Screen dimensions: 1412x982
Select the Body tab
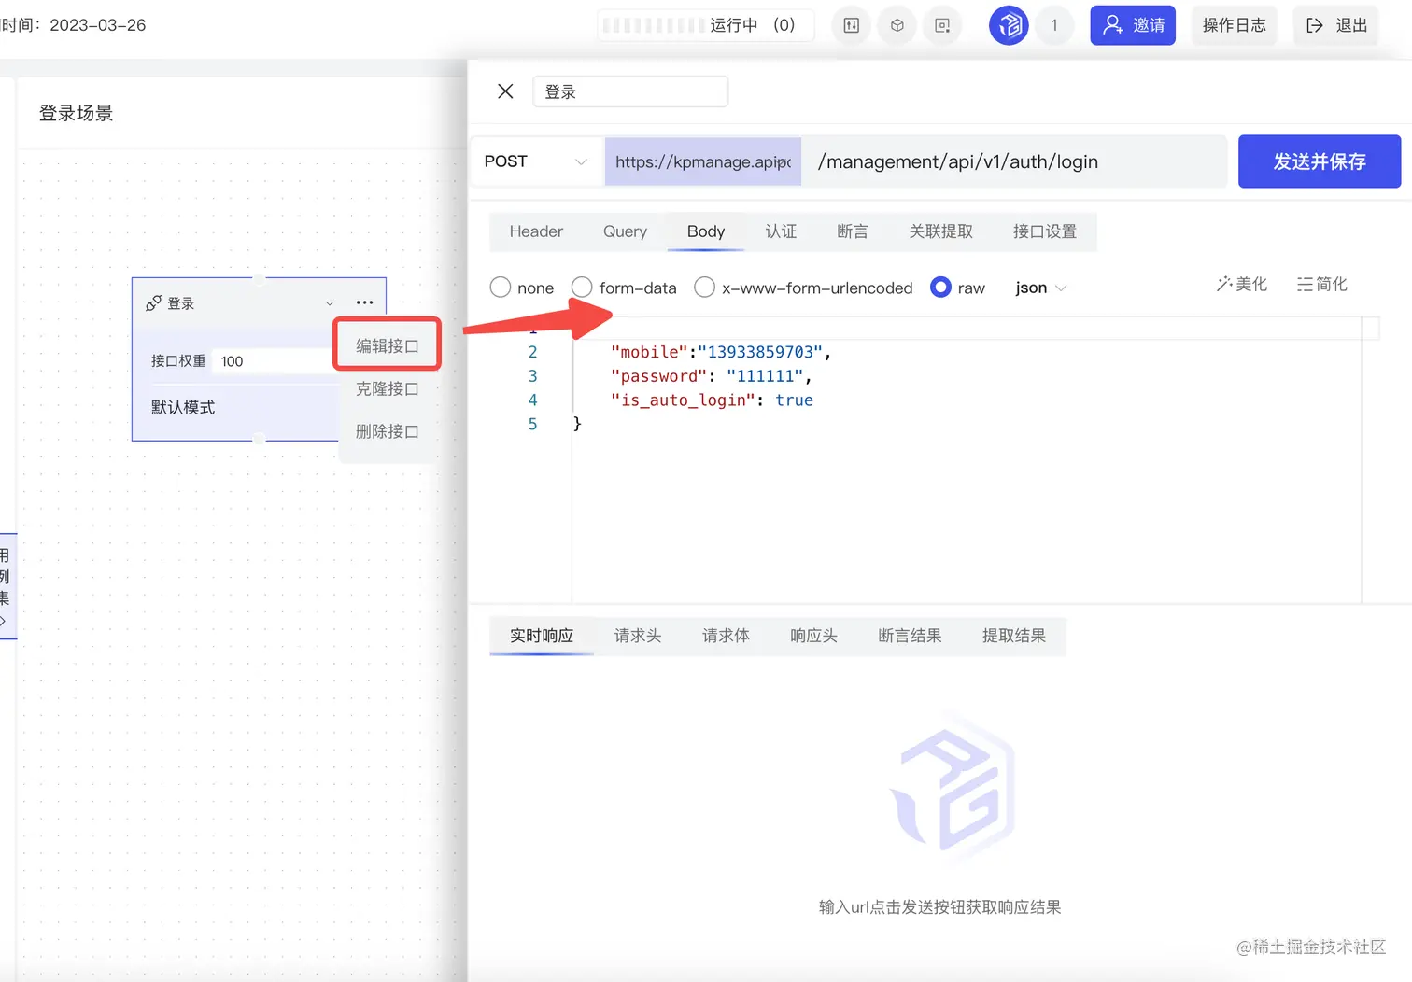706,231
